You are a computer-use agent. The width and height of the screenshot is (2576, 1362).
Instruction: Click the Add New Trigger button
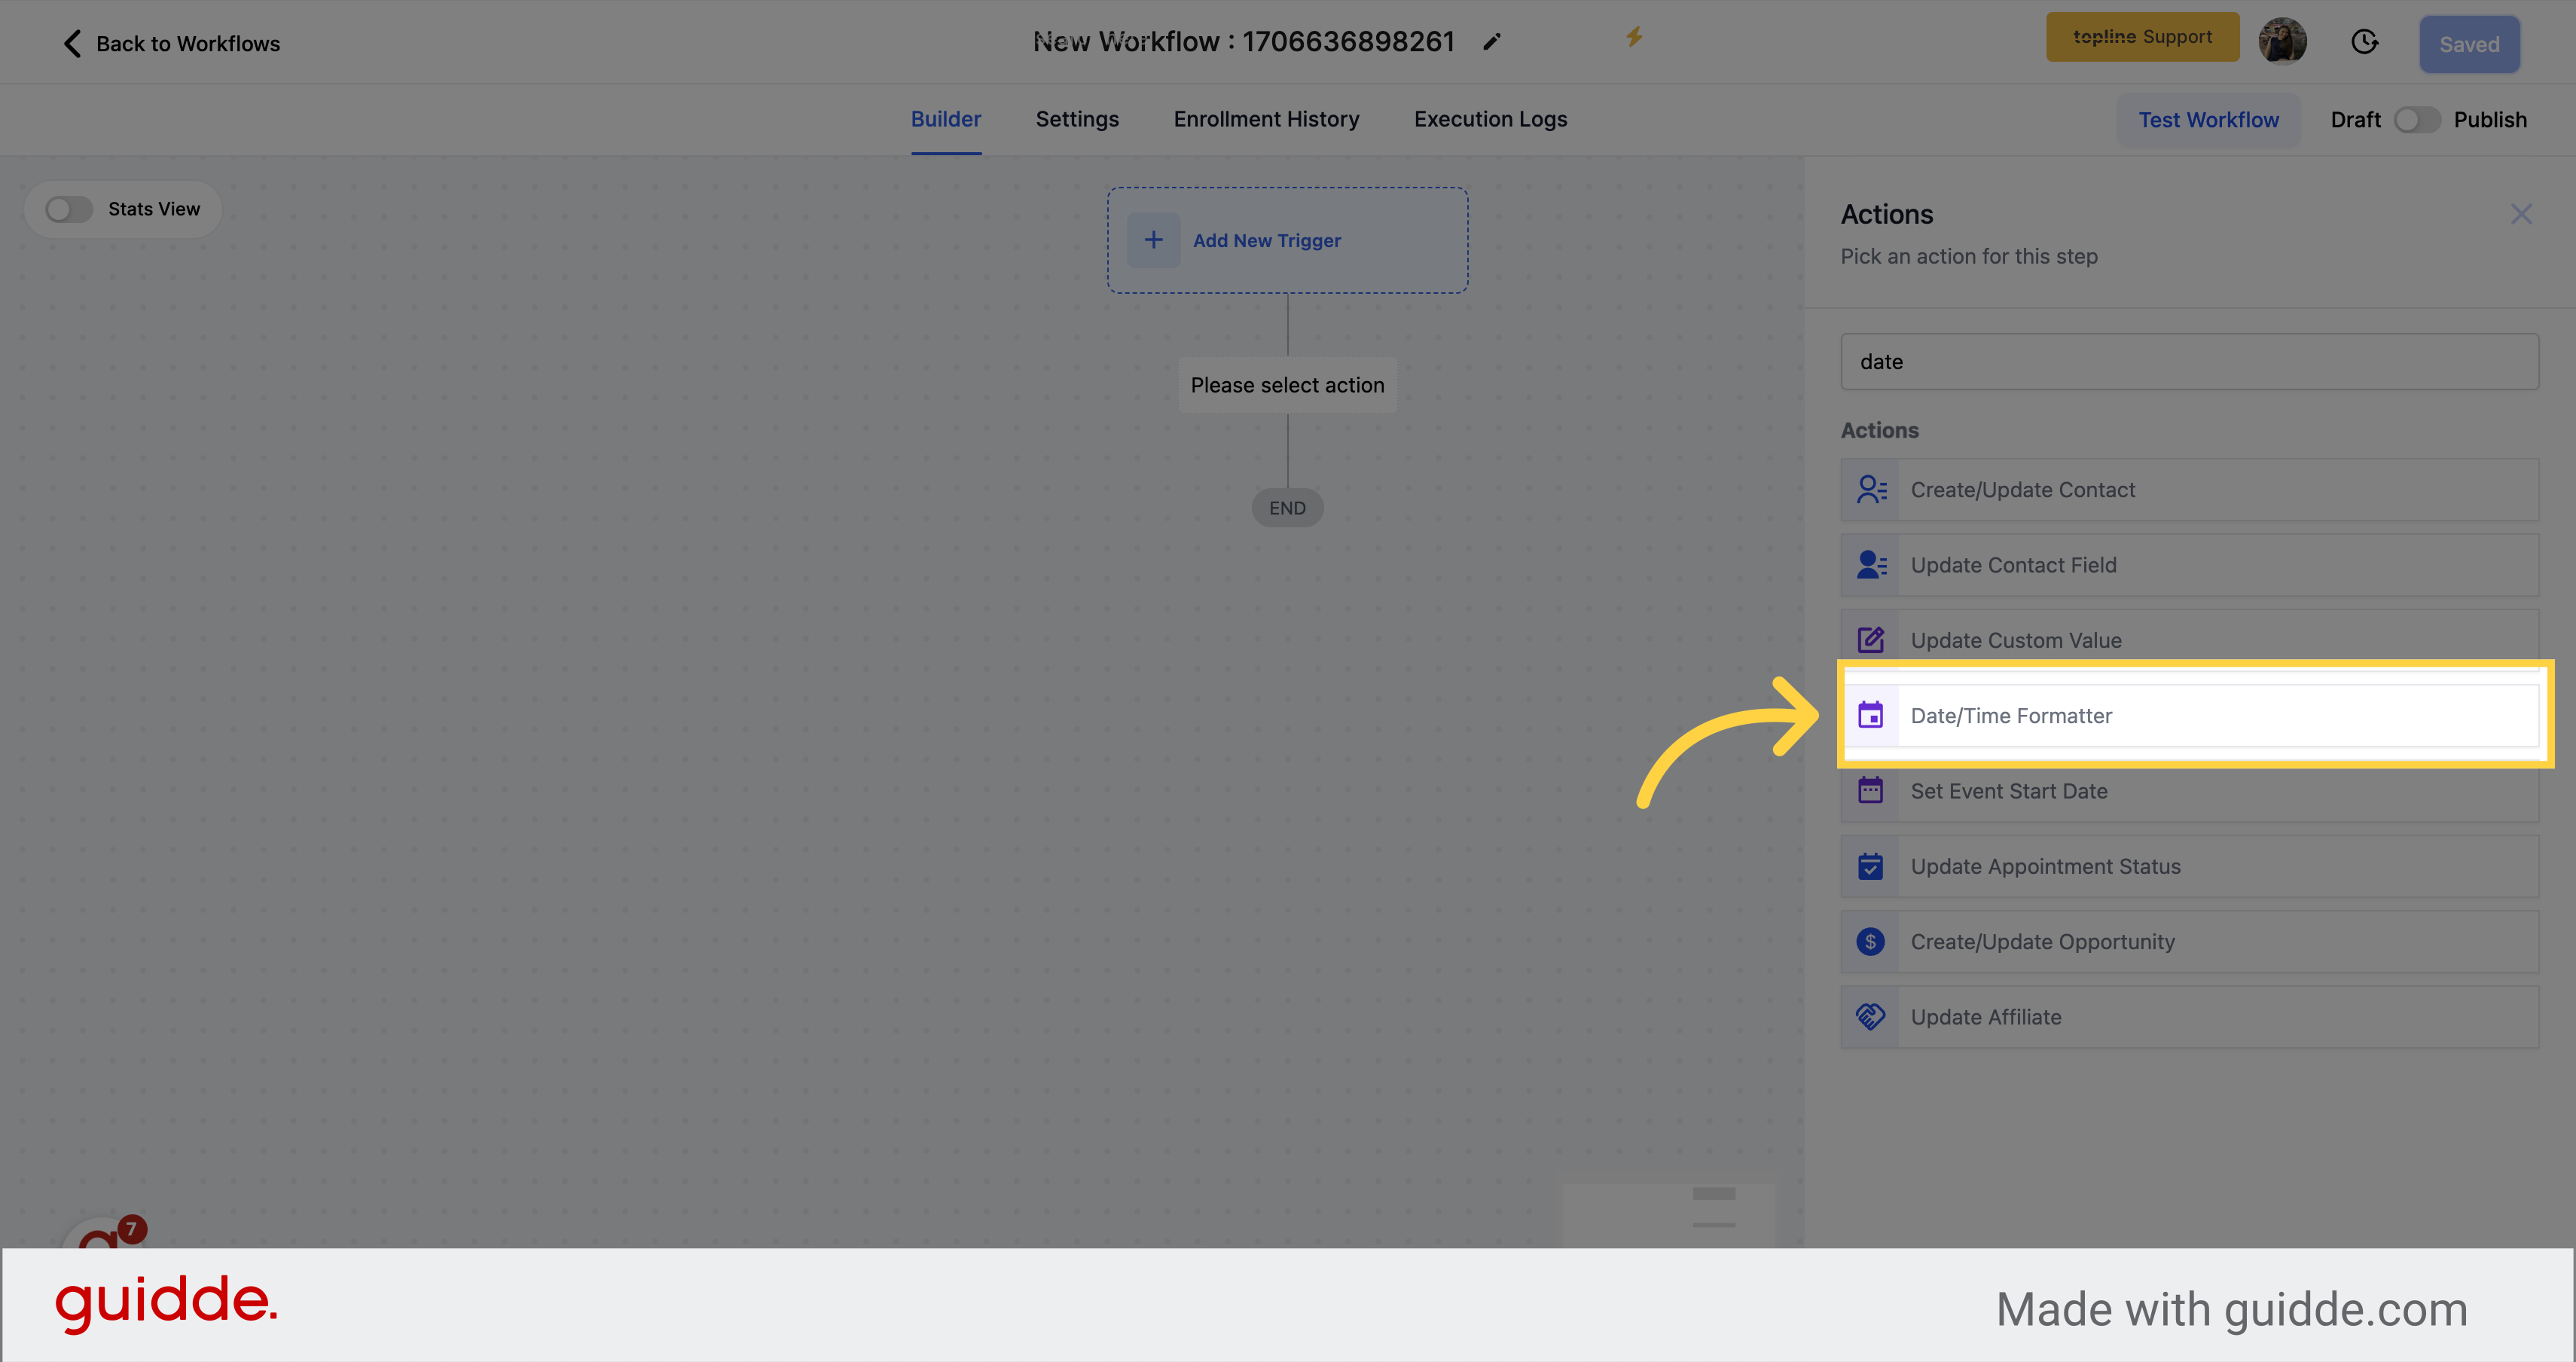[1286, 240]
